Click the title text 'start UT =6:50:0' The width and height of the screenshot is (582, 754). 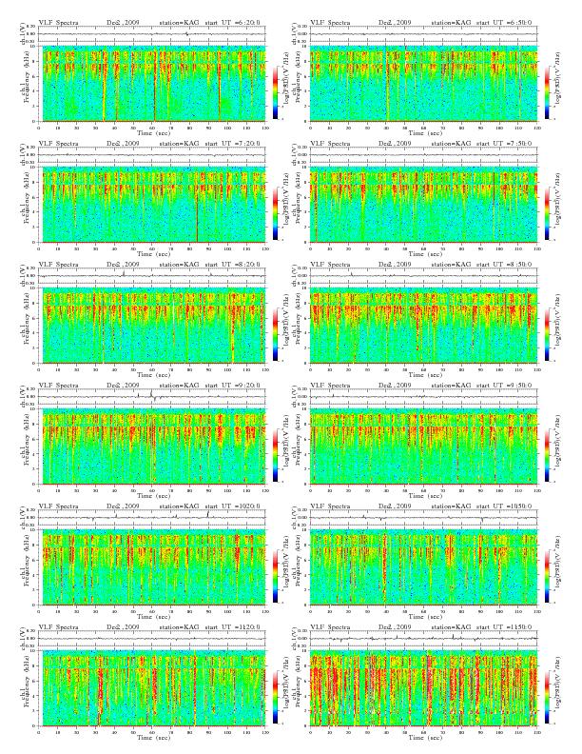[x=504, y=22]
